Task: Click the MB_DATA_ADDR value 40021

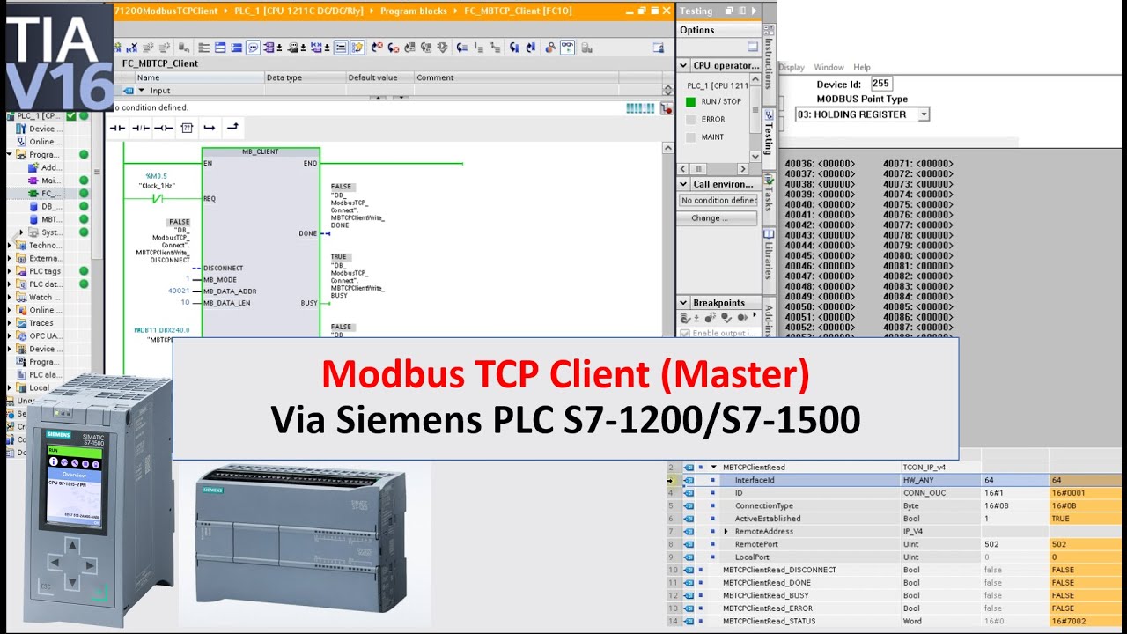Action: click(179, 291)
